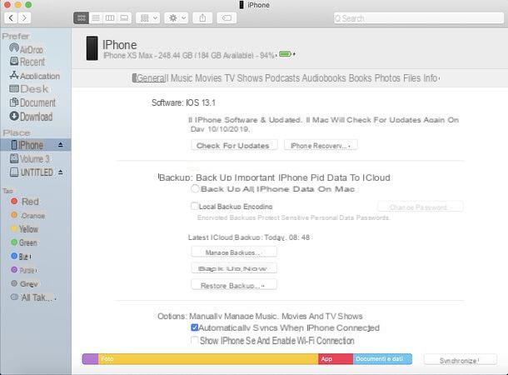Show All Tags in sidebar
Screen dimensions: 508x375
point(33,297)
